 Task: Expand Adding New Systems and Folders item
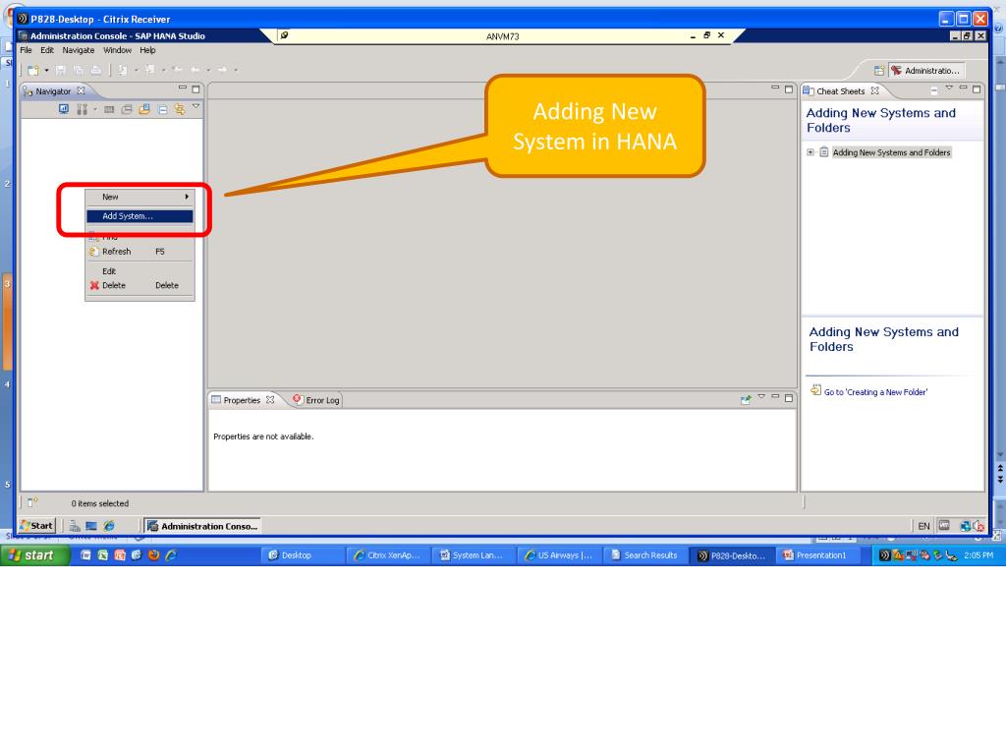click(x=810, y=152)
